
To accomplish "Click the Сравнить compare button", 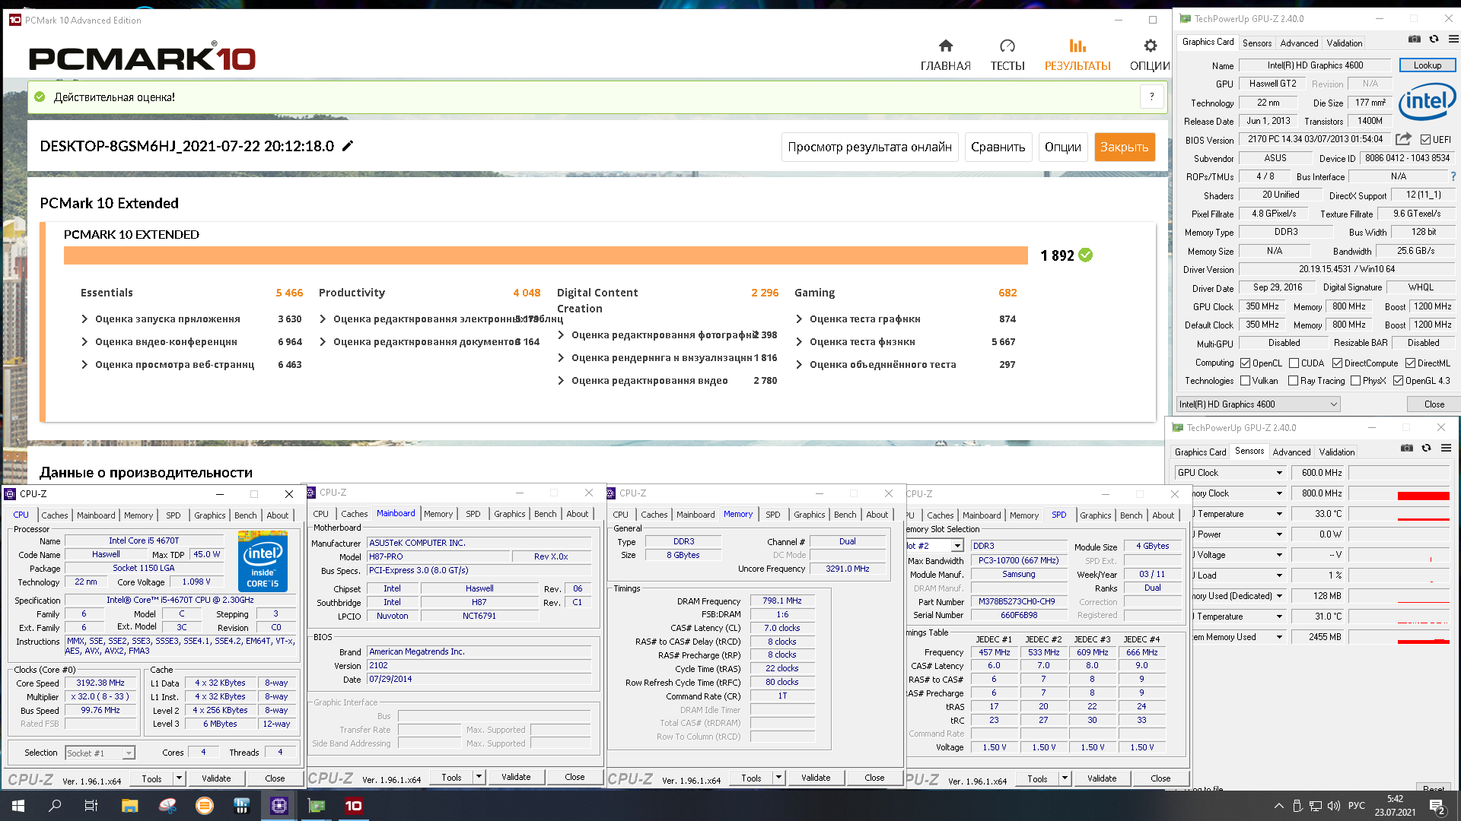I will pyautogui.click(x=998, y=147).
